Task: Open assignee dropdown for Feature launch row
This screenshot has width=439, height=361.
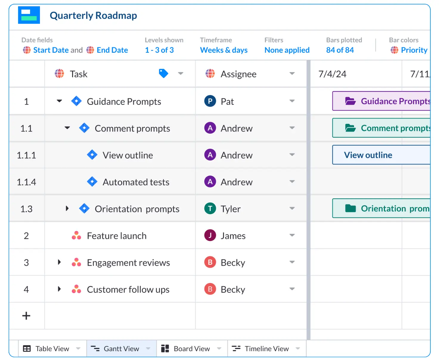Action: point(292,236)
